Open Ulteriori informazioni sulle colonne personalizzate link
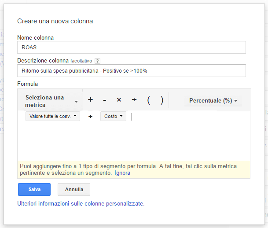 (81, 203)
